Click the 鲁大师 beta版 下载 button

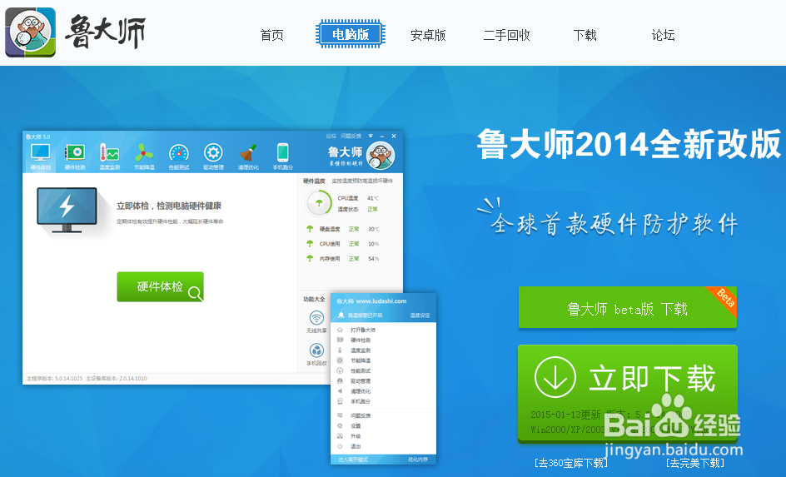tap(628, 308)
